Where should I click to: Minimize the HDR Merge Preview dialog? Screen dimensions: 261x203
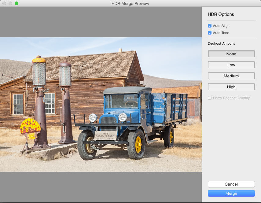9,3
